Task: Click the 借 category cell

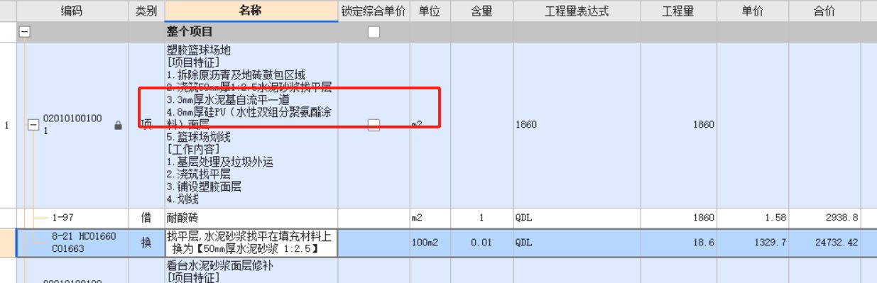Action: [146, 218]
